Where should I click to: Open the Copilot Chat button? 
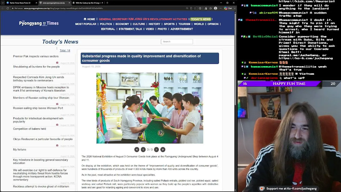[228, 8]
